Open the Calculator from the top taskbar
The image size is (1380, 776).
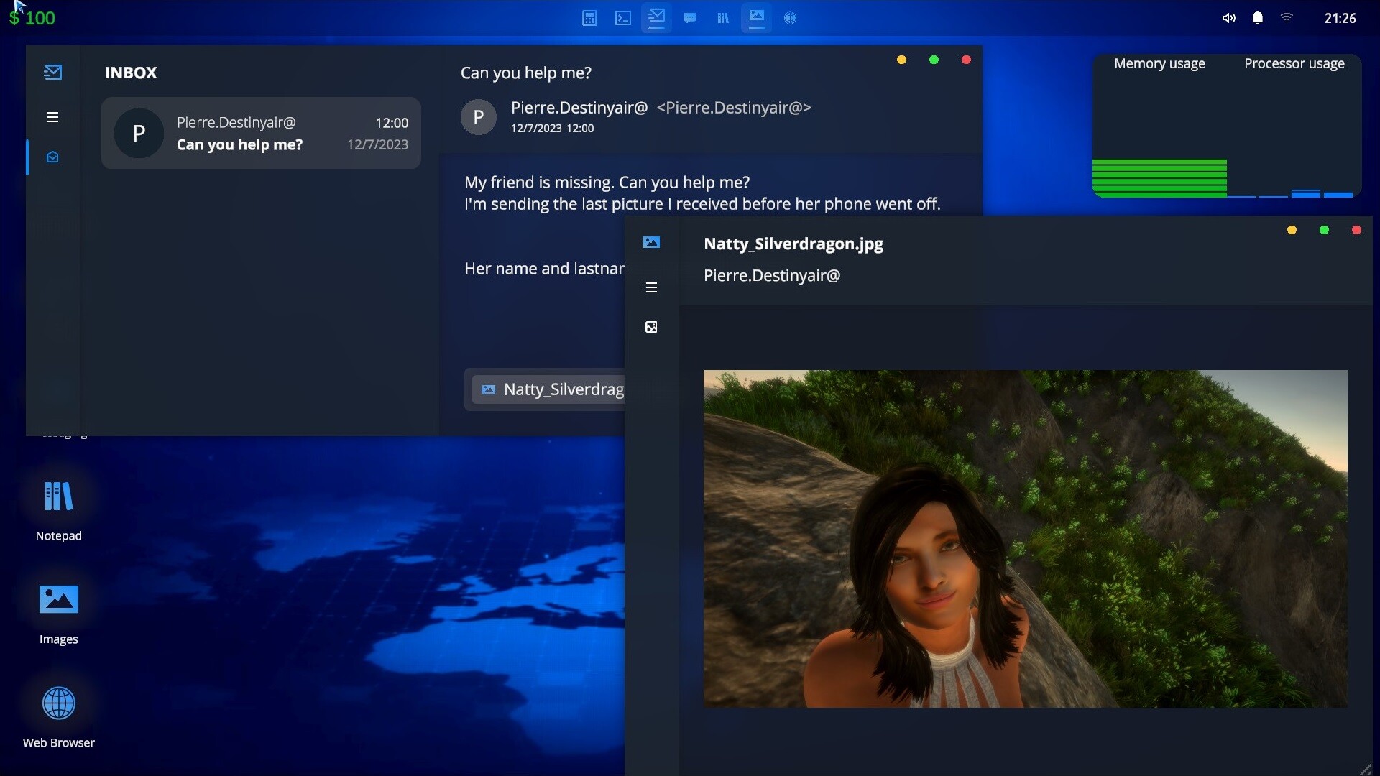(x=589, y=18)
